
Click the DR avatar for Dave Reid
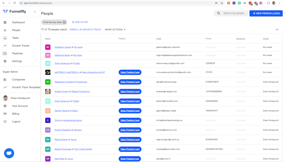click(x=48, y=159)
